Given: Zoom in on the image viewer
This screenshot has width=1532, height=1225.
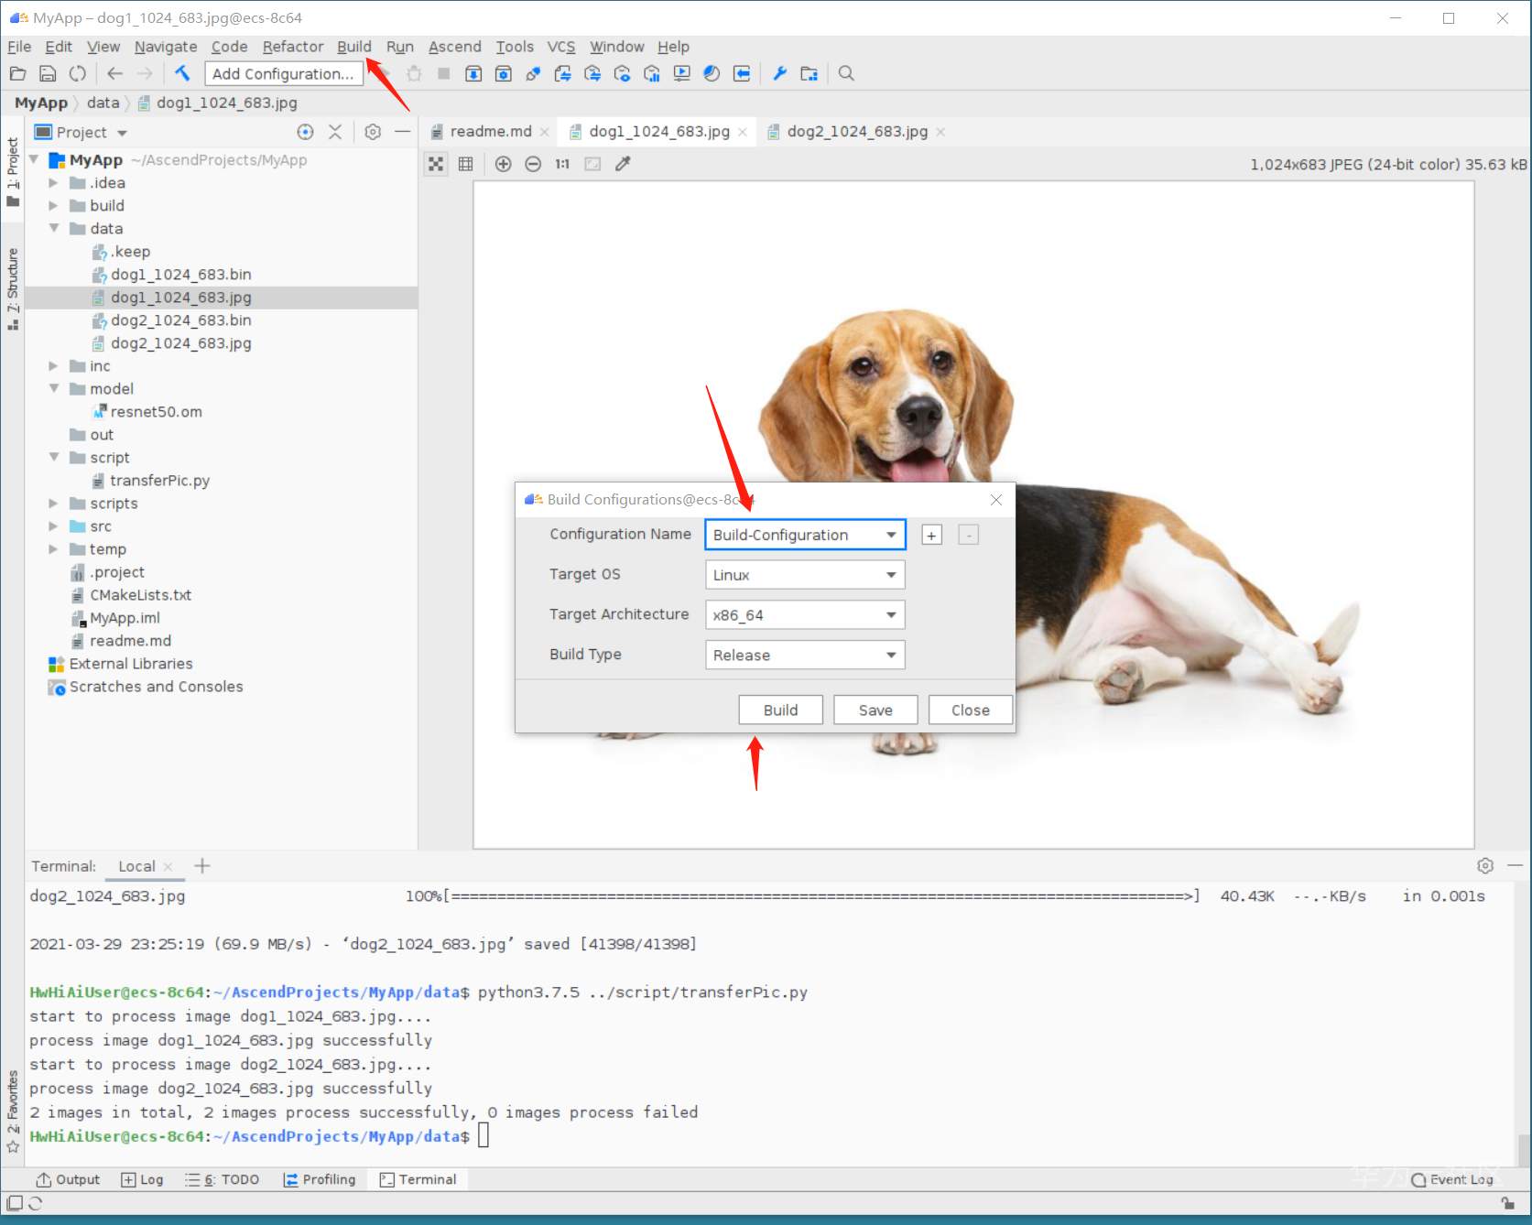Looking at the screenshot, I should 503,164.
